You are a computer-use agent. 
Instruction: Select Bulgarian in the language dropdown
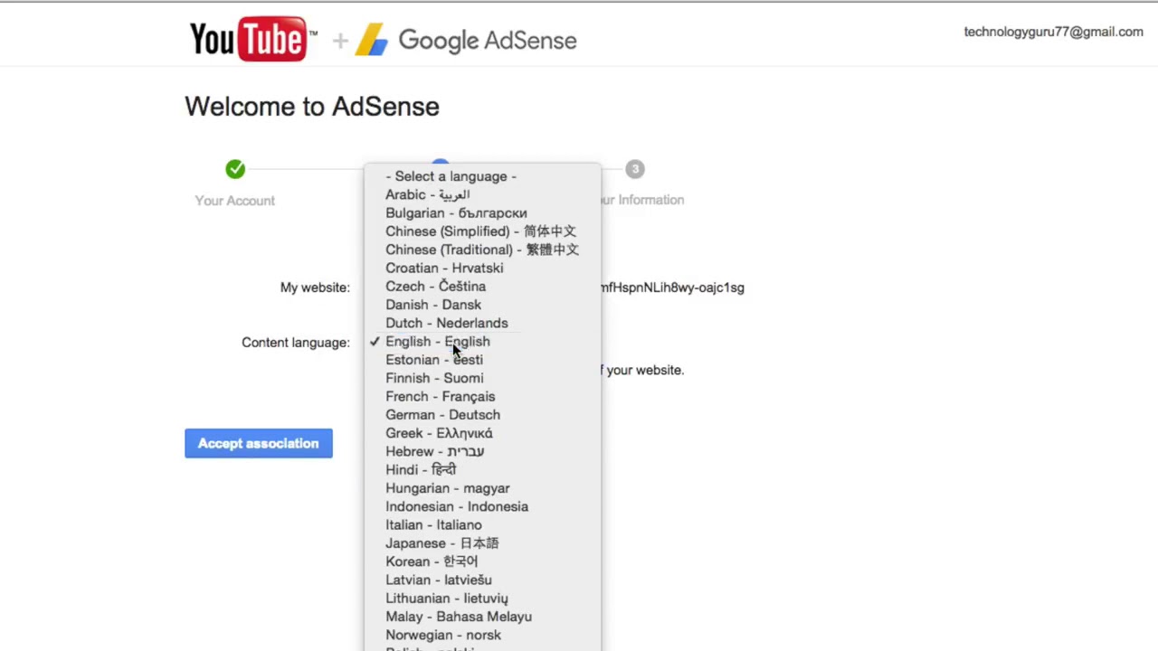456,213
